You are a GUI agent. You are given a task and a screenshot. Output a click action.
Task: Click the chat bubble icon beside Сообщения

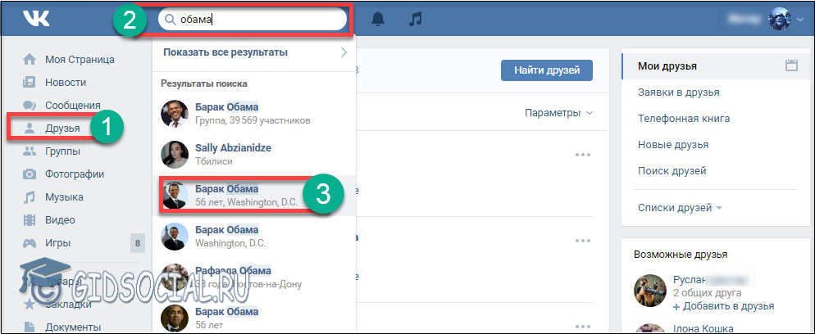[x=30, y=106]
